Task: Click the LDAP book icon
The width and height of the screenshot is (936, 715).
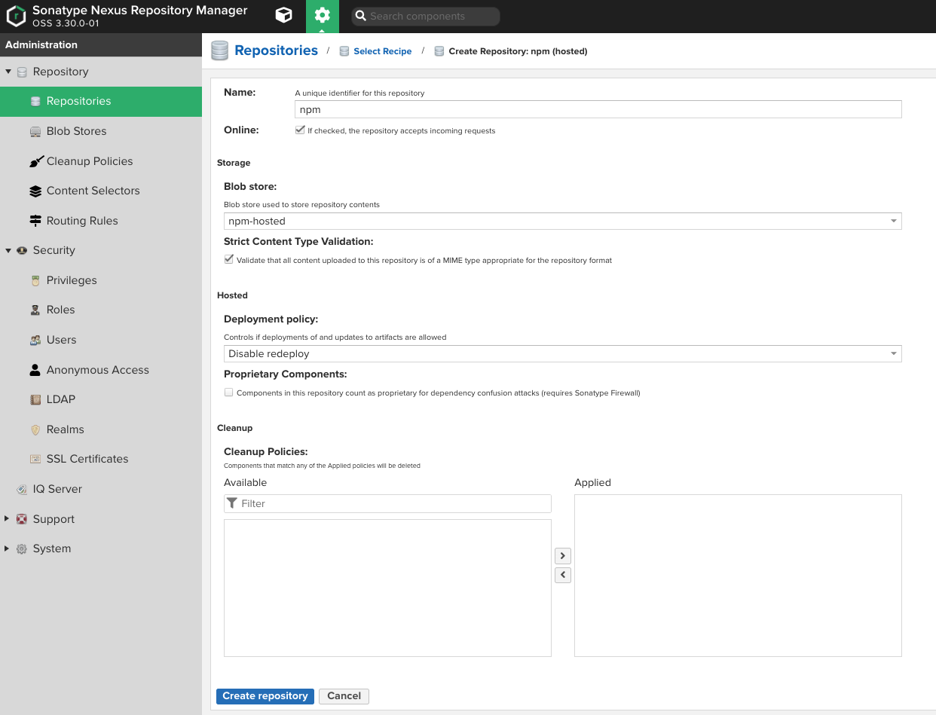Action: pos(35,399)
